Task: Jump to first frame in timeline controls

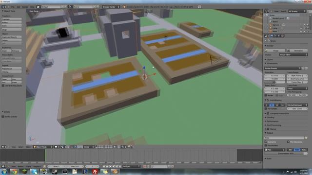Action: click(104, 166)
